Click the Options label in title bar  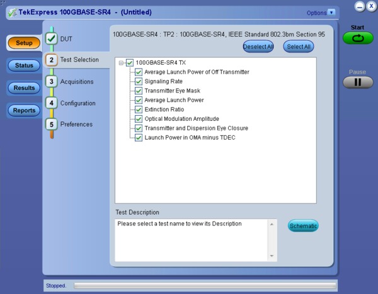pos(316,13)
